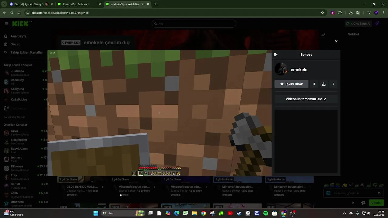Screen dimensions: 388x218
Task: Open browser downloads icon
Action: tap(351, 13)
